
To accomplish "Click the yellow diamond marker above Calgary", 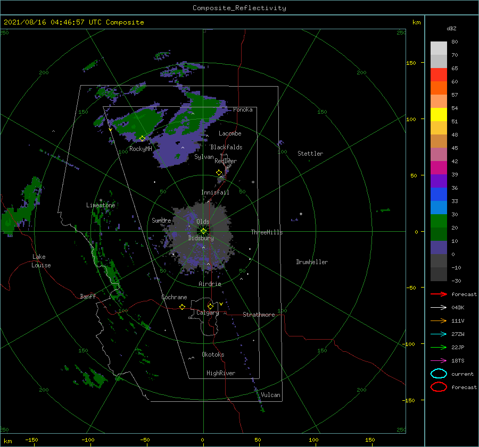I will pos(210,306).
